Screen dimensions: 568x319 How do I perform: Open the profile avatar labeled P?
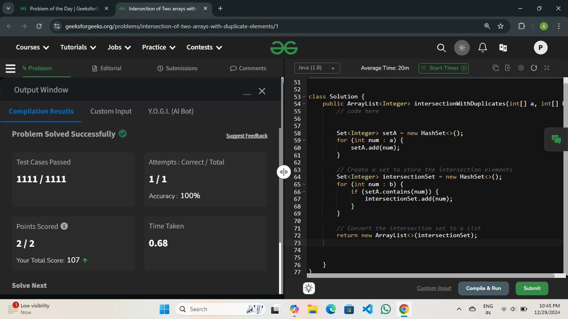click(540, 47)
